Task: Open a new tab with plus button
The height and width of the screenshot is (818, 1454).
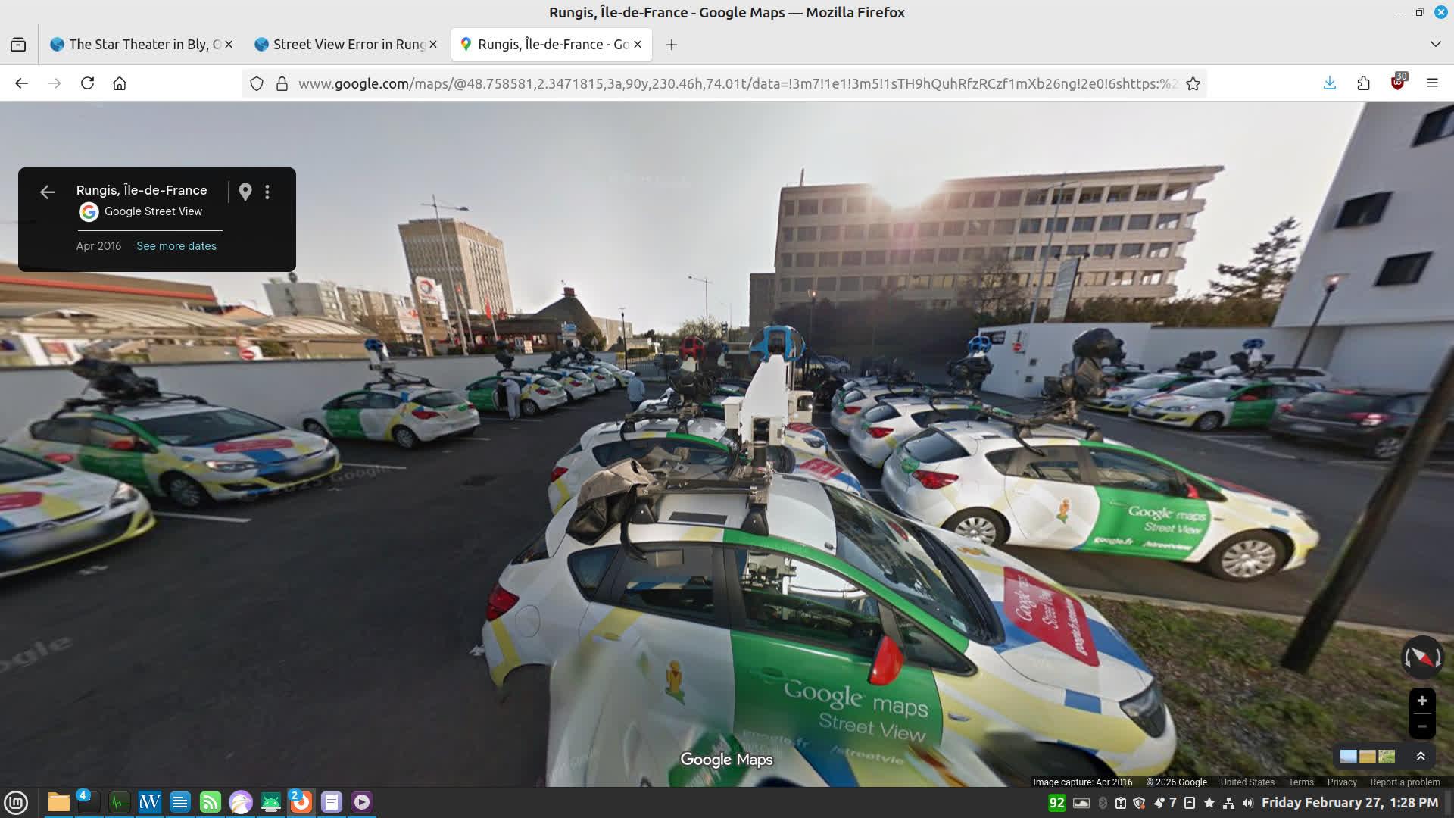Action: [671, 45]
